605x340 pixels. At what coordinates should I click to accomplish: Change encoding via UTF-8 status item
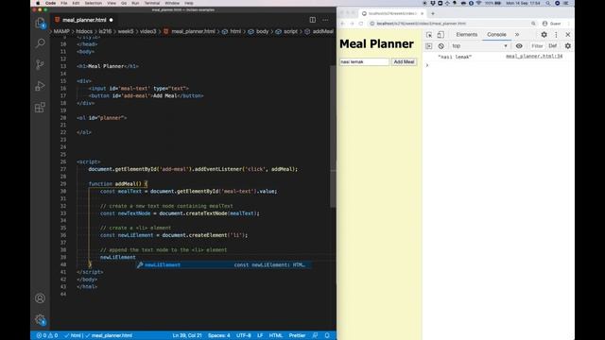pos(244,335)
